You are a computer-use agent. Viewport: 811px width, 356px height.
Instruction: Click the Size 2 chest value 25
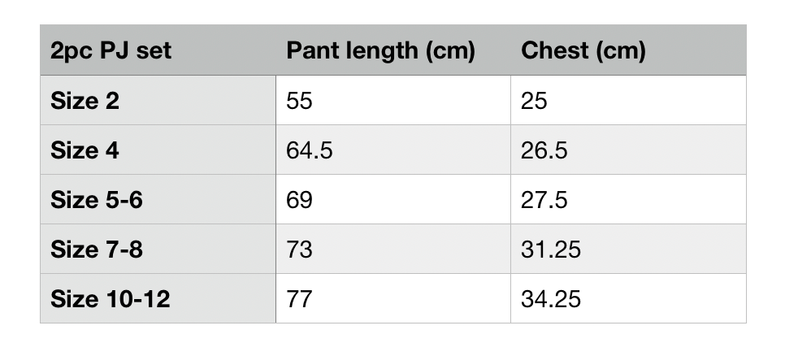534,101
